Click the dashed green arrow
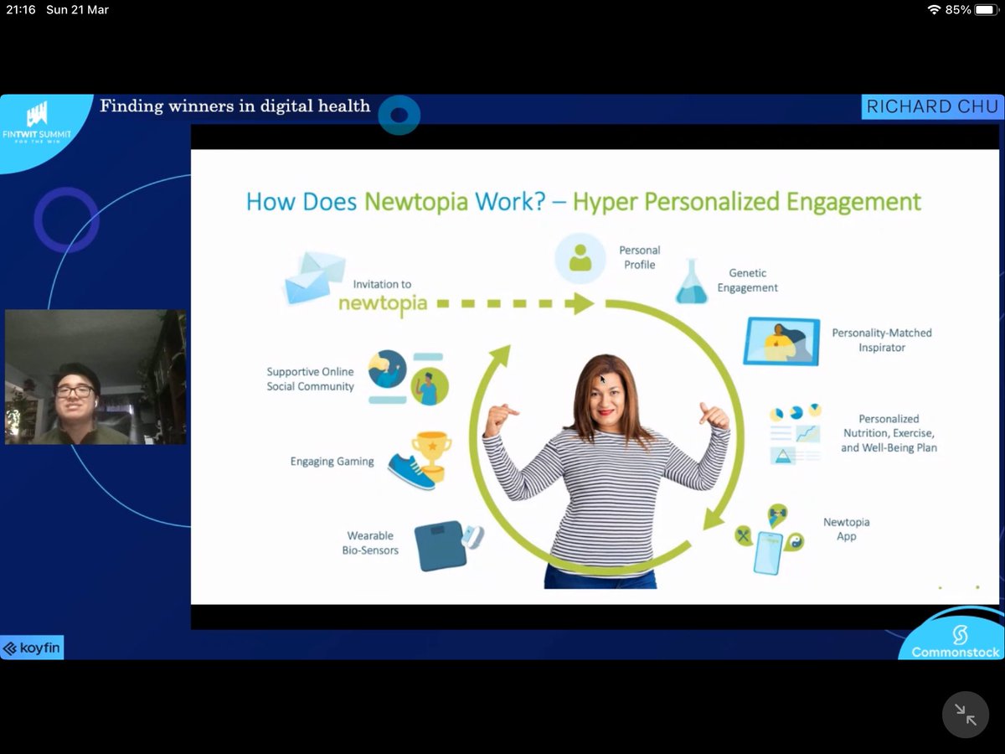Viewport: 1005px width, 754px height. (516, 302)
